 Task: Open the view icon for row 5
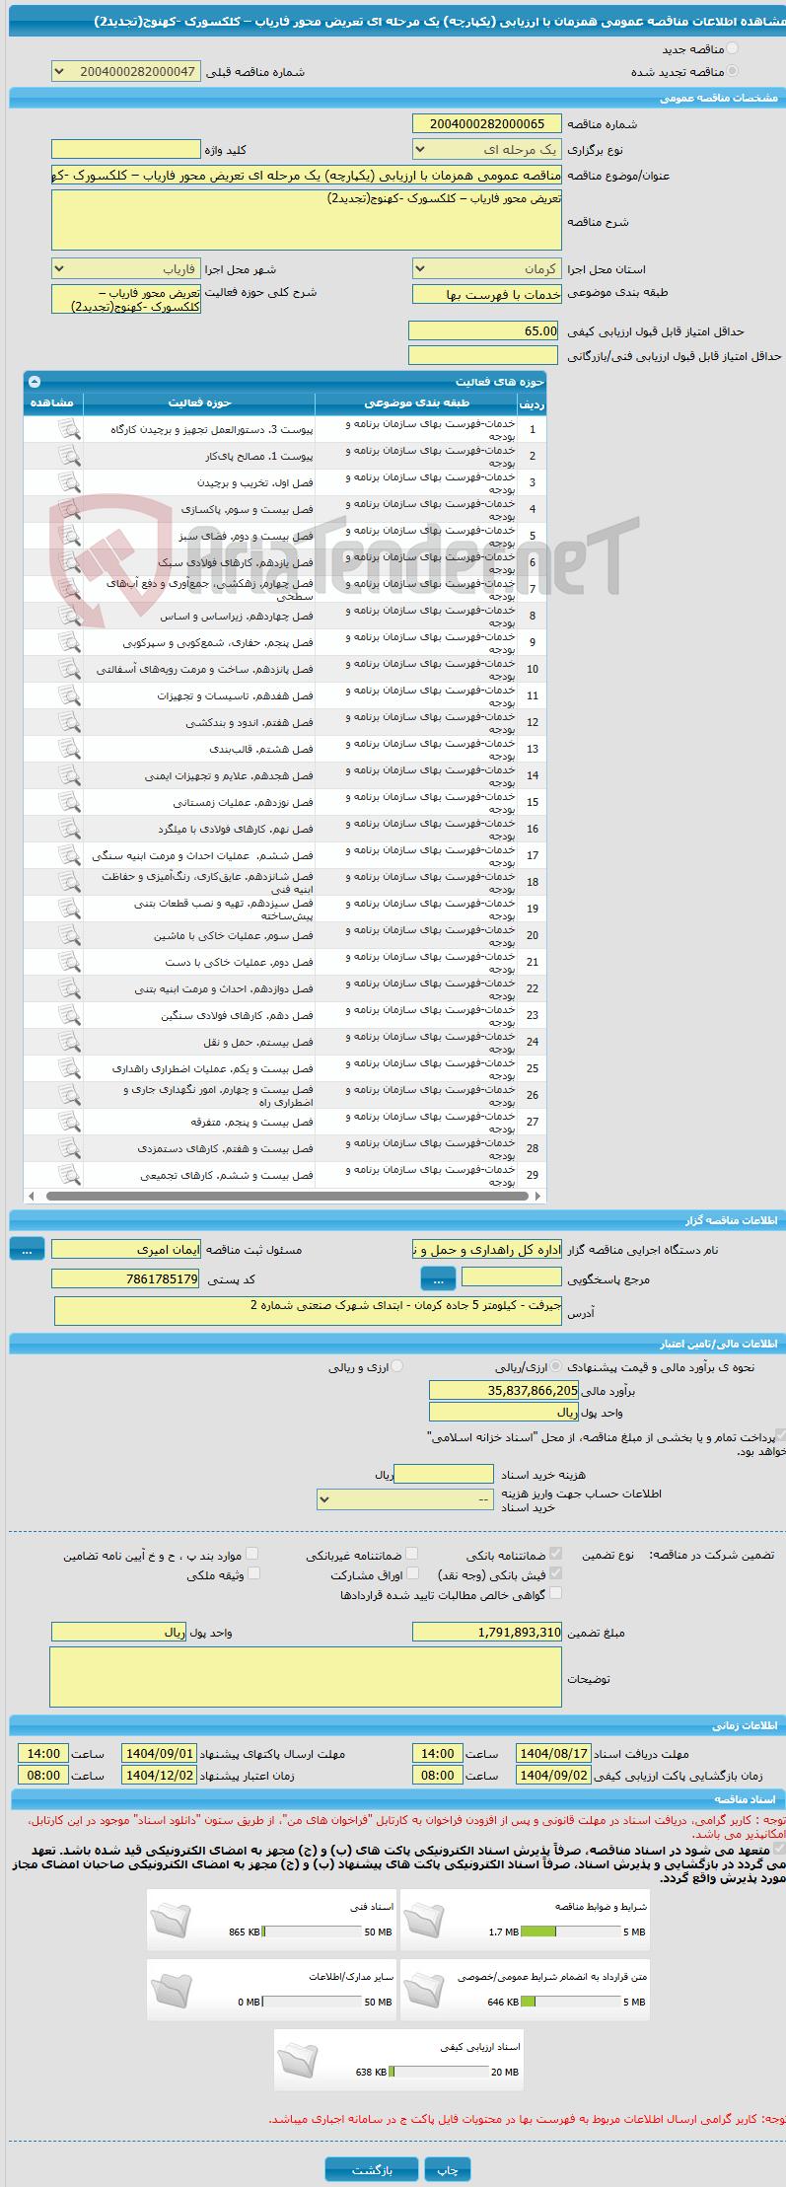click(68, 536)
